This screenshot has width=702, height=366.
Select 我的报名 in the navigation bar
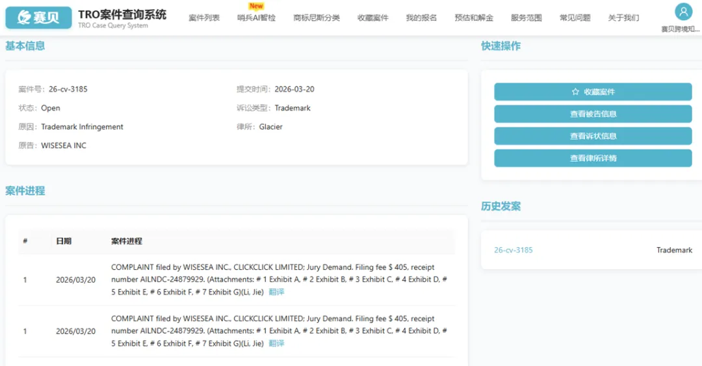pyautogui.click(x=421, y=18)
